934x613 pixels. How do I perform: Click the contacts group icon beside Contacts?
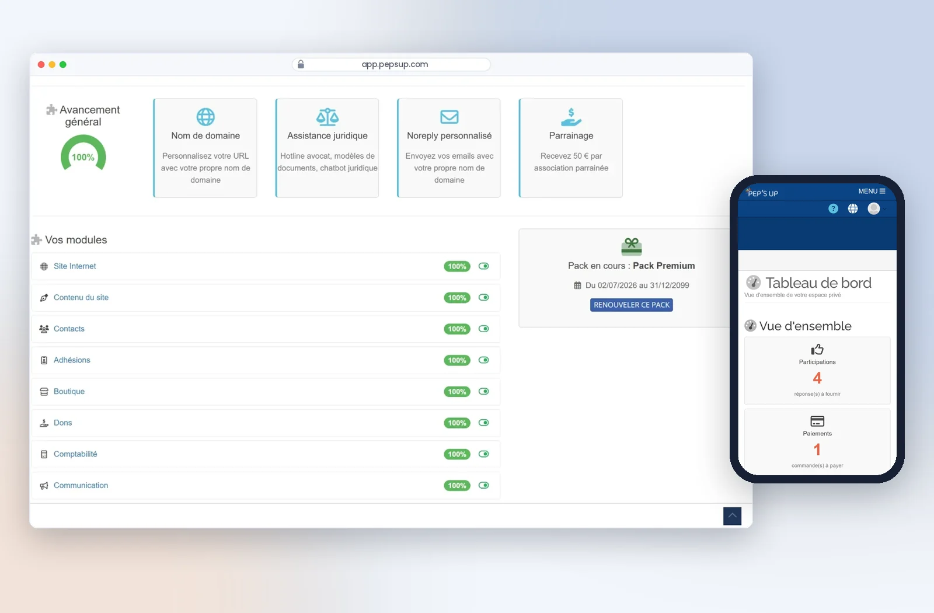point(44,329)
